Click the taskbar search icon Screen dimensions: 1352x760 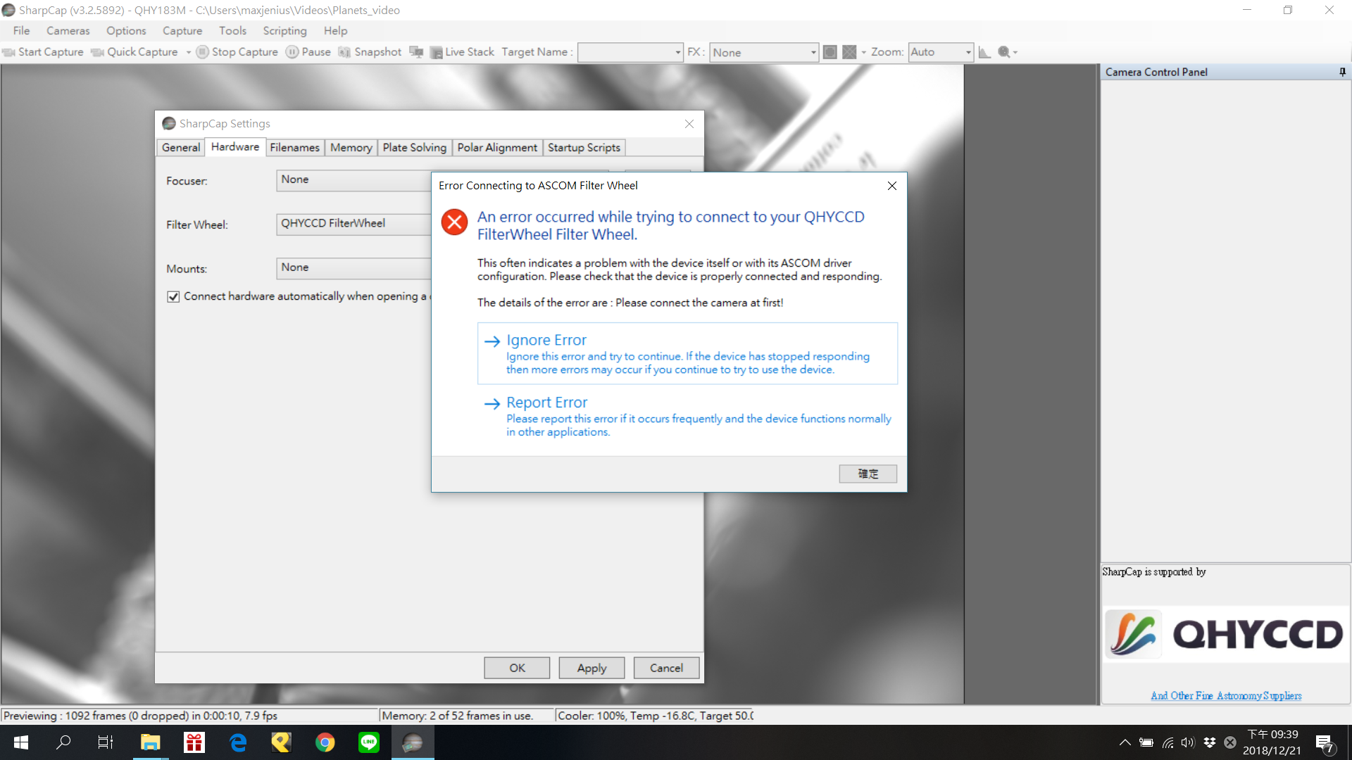coord(63,742)
